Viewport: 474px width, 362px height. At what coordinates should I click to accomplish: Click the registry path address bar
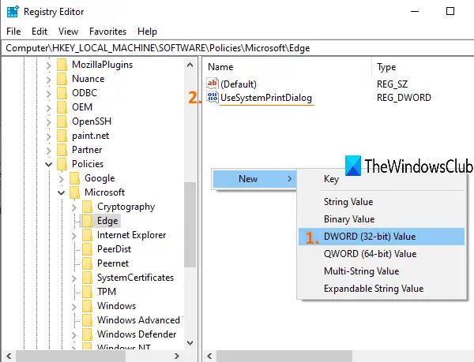[x=238, y=48]
